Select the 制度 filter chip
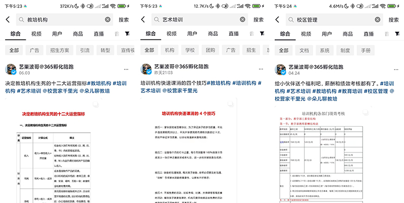Image resolution: width=404 pixels, height=203 pixels. [x=345, y=50]
